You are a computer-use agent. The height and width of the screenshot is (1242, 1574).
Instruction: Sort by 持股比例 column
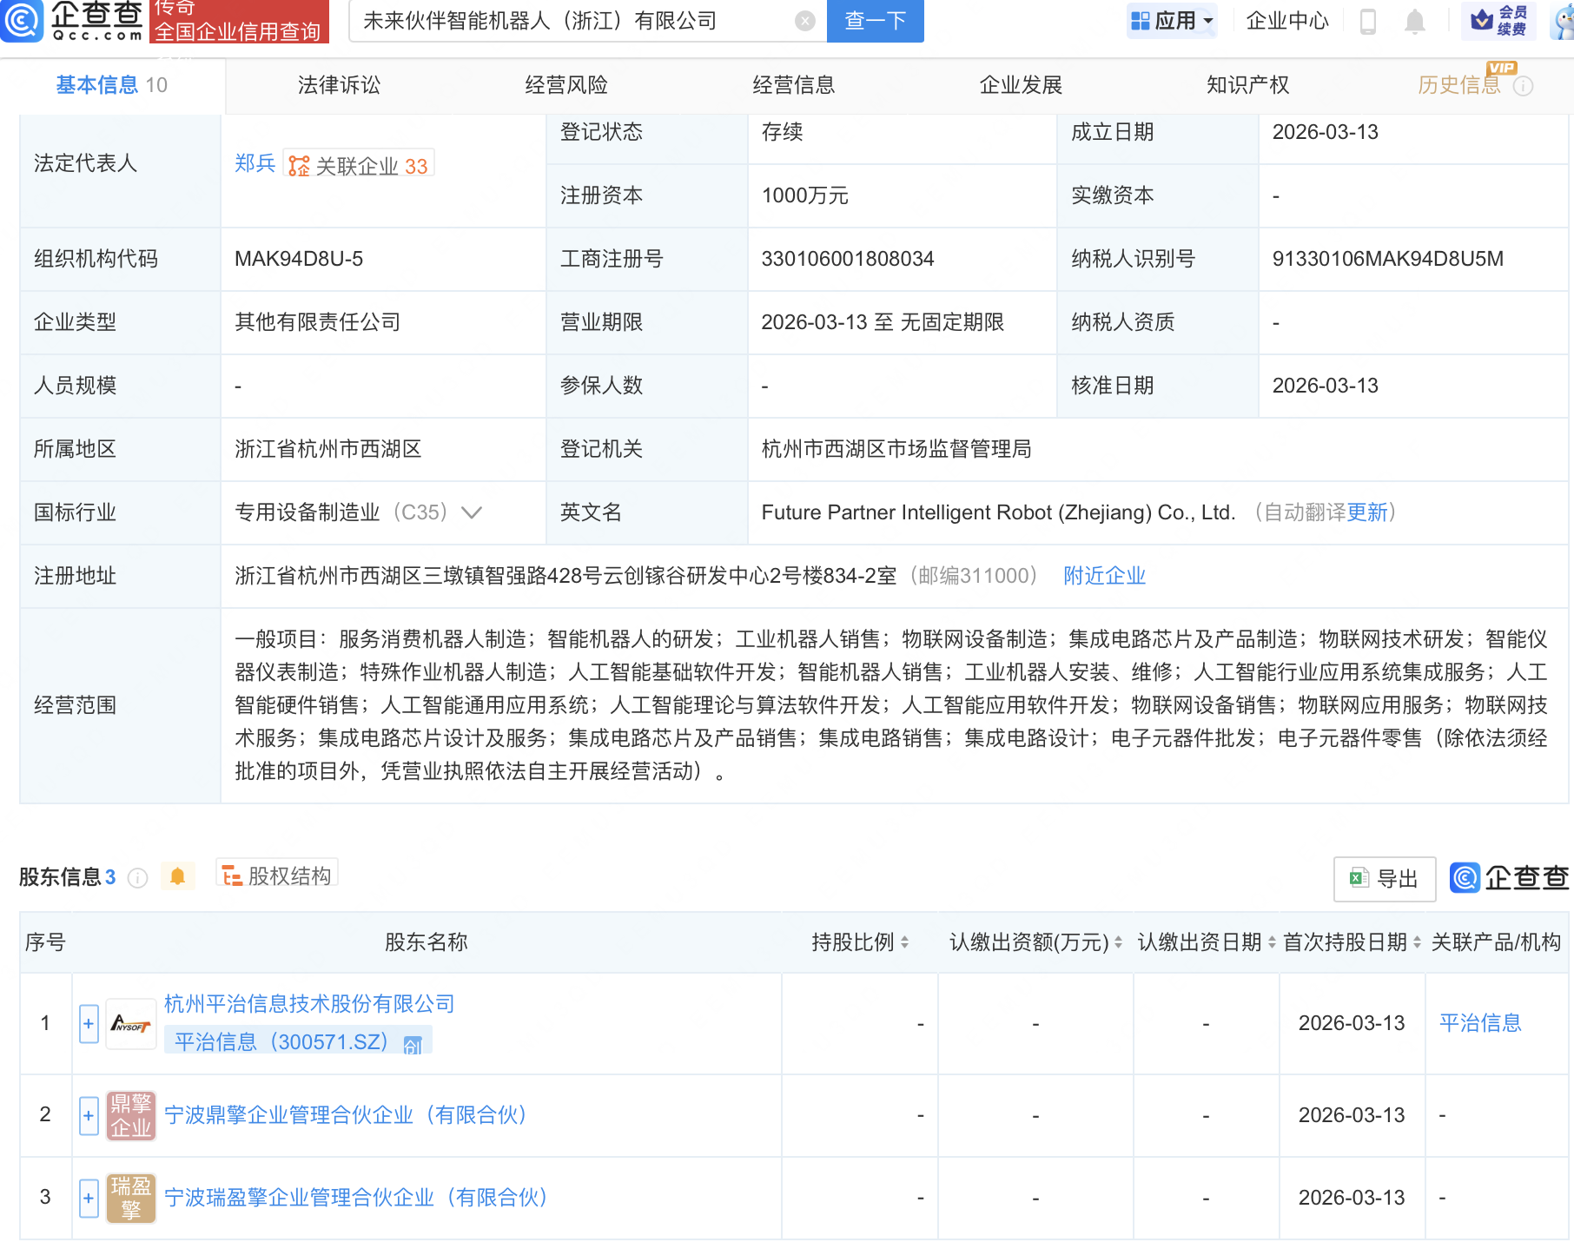click(x=859, y=942)
